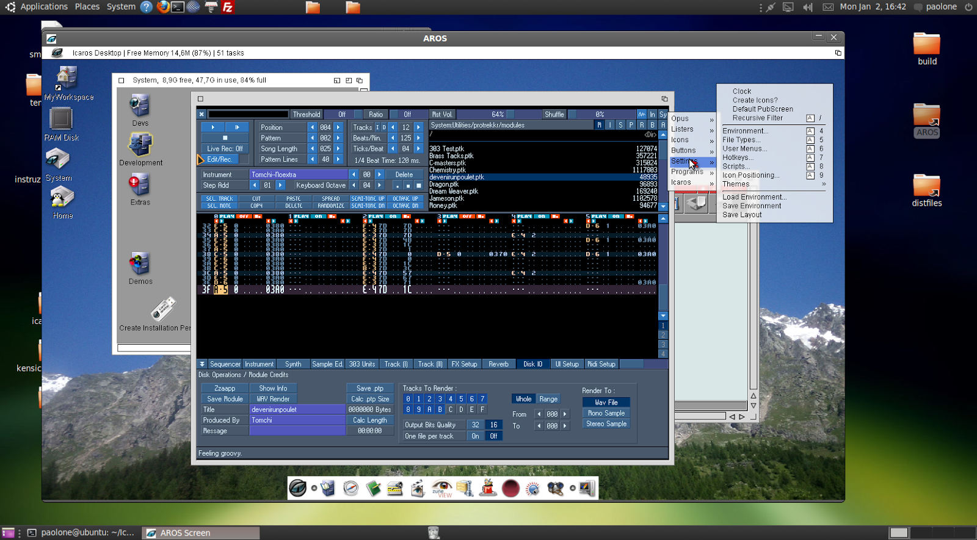
Task: Set One file per track to On
Action: [475, 436]
